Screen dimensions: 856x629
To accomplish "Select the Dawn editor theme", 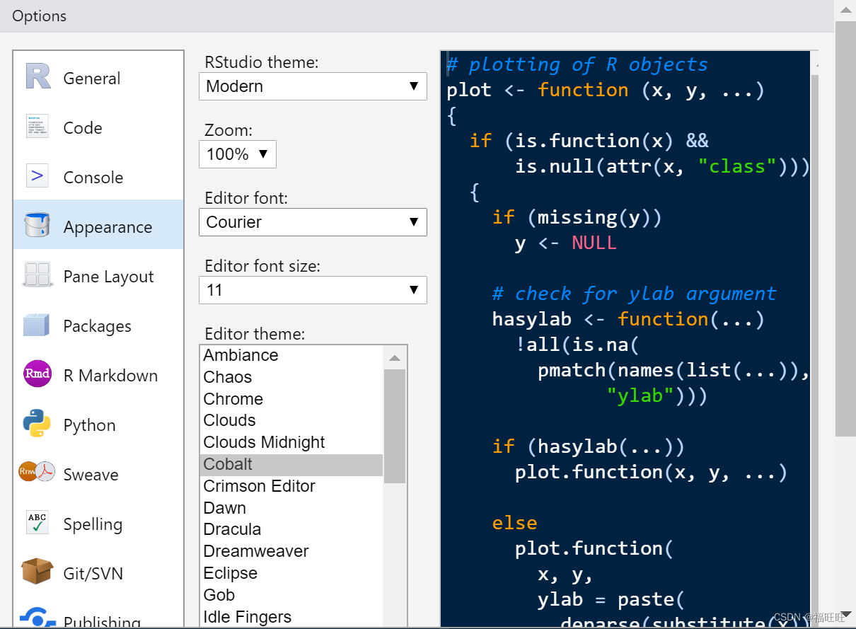I will [291, 508].
